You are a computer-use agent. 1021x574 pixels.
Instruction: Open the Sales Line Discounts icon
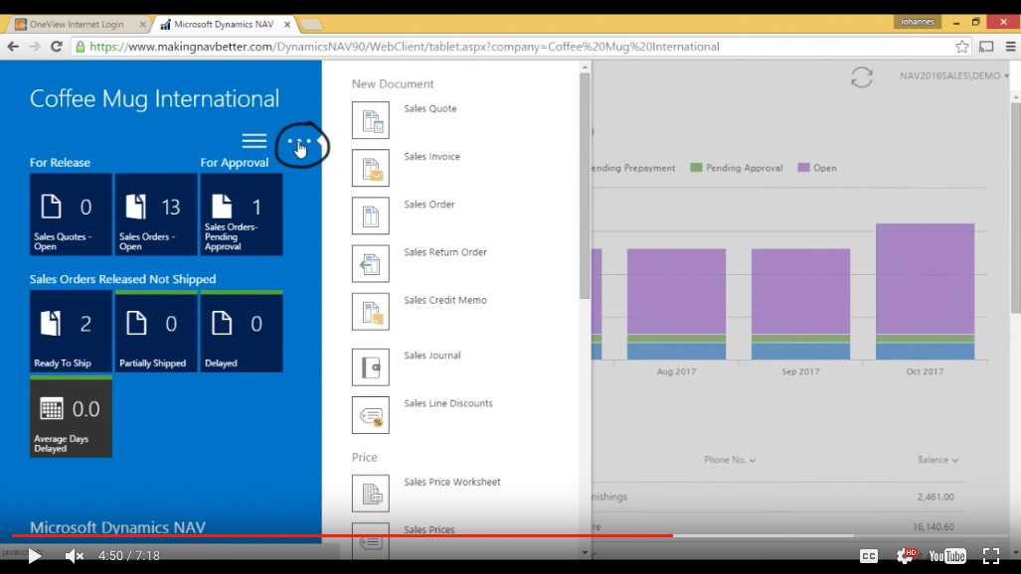tap(371, 415)
